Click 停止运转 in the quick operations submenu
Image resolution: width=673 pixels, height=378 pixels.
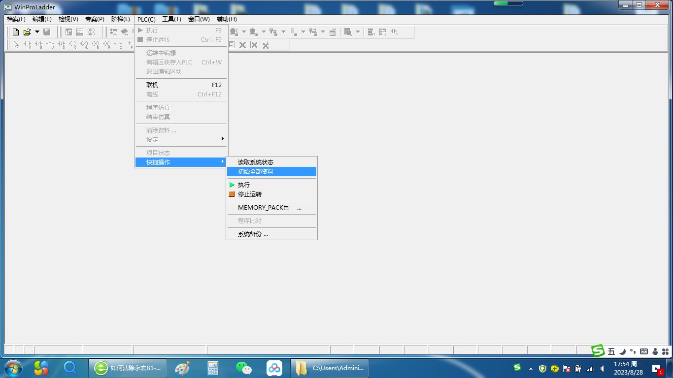(250, 194)
